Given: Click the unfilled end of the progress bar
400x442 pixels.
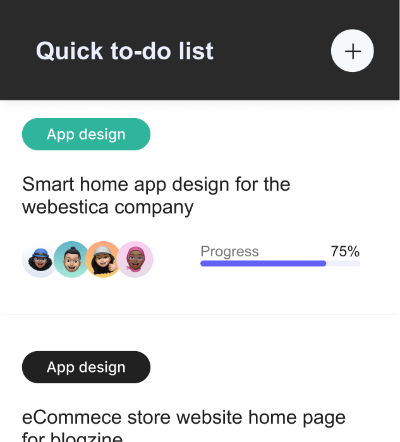Looking at the screenshot, I should click(x=344, y=263).
